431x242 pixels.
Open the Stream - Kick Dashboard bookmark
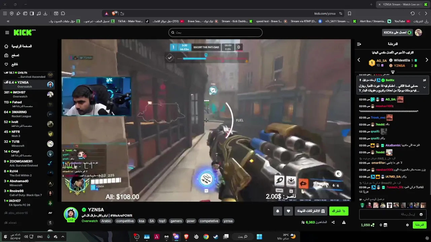[x=237, y=21]
